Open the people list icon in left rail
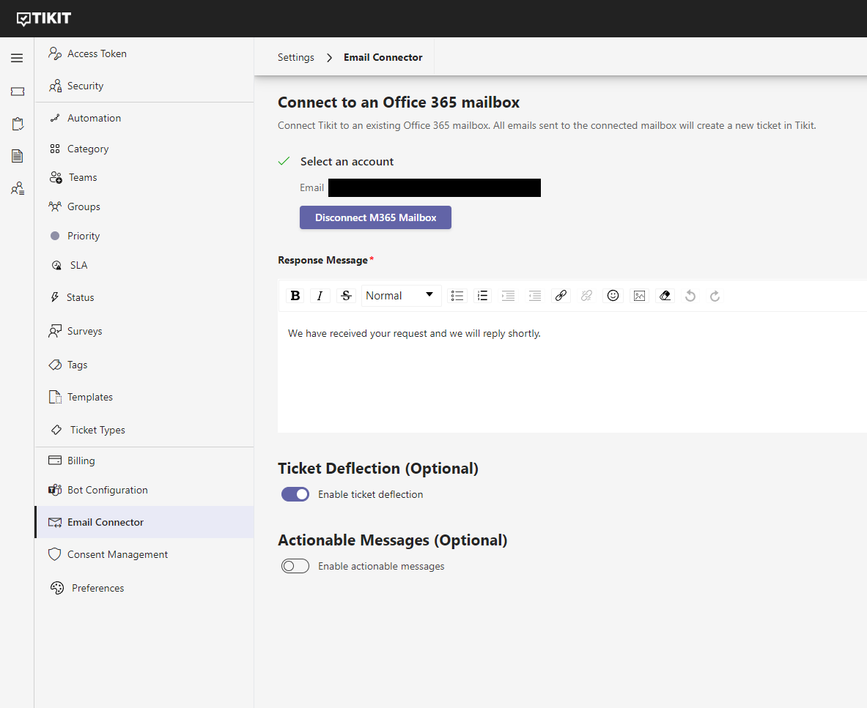The image size is (867, 708). [x=17, y=188]
